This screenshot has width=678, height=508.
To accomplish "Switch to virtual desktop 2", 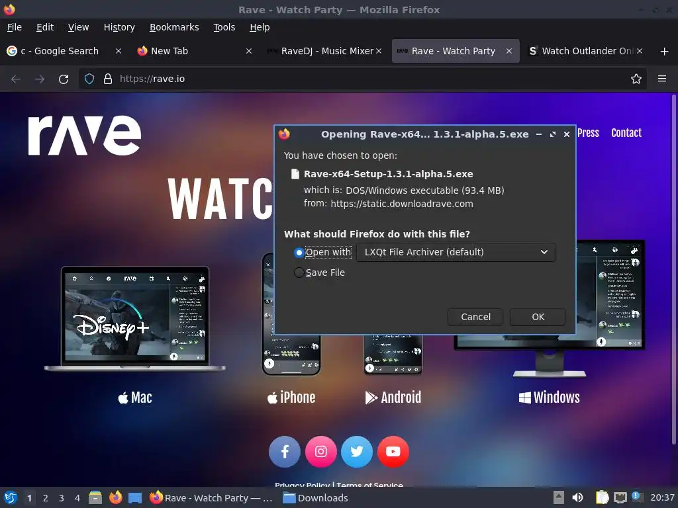I will click(46, 498).
